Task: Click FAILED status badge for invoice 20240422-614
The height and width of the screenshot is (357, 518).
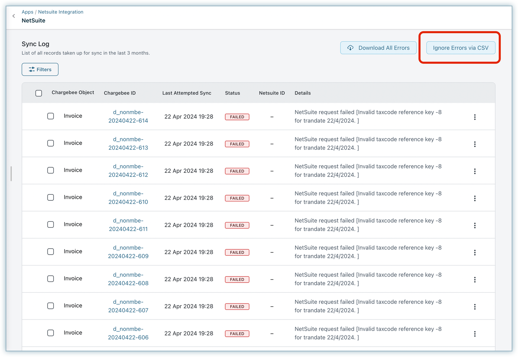Action: [x=237, y=117]
